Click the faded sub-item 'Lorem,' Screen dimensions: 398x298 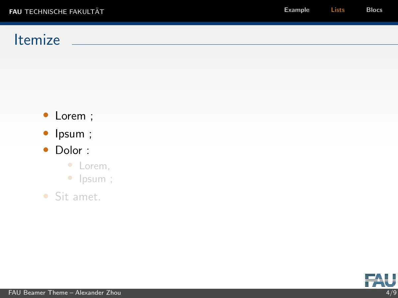coord(95,166)
